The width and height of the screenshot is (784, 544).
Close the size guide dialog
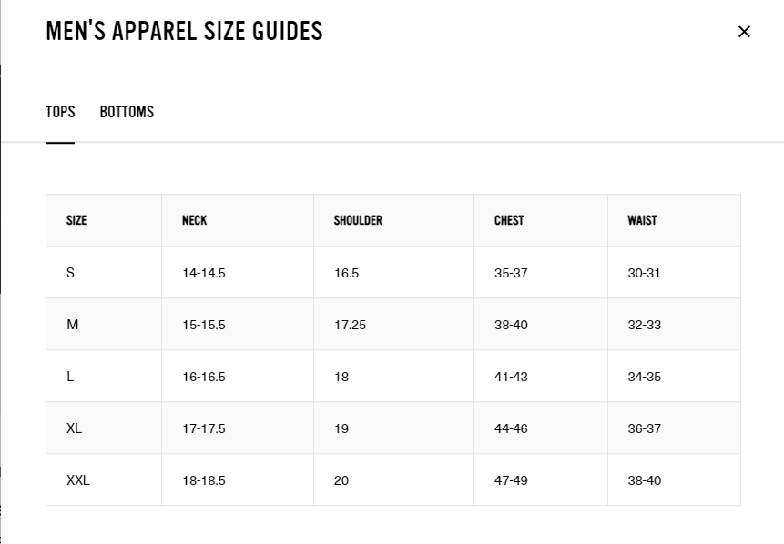click(744, 32)
